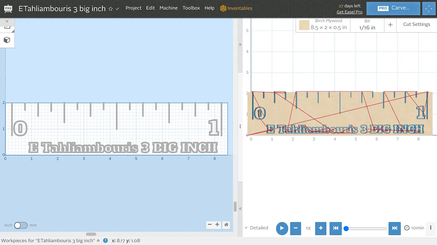Click the PRO Carve button

click(393, 8)
